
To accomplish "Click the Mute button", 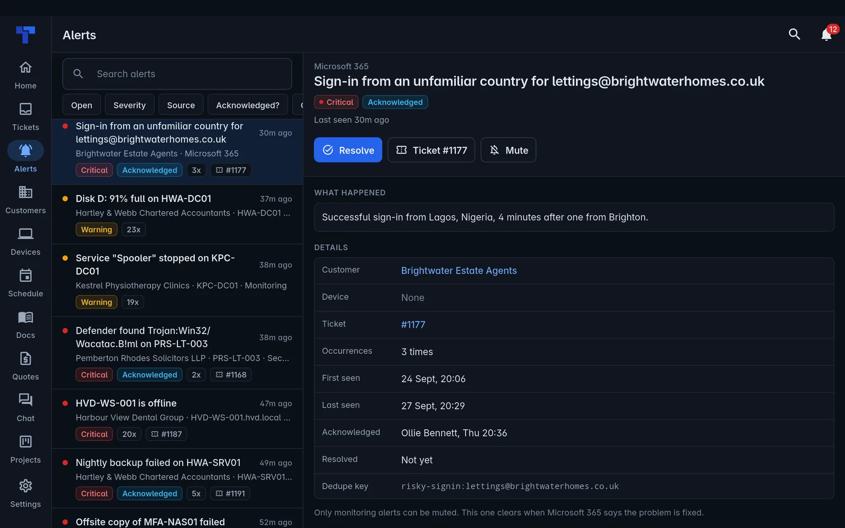I will [508, 150].
